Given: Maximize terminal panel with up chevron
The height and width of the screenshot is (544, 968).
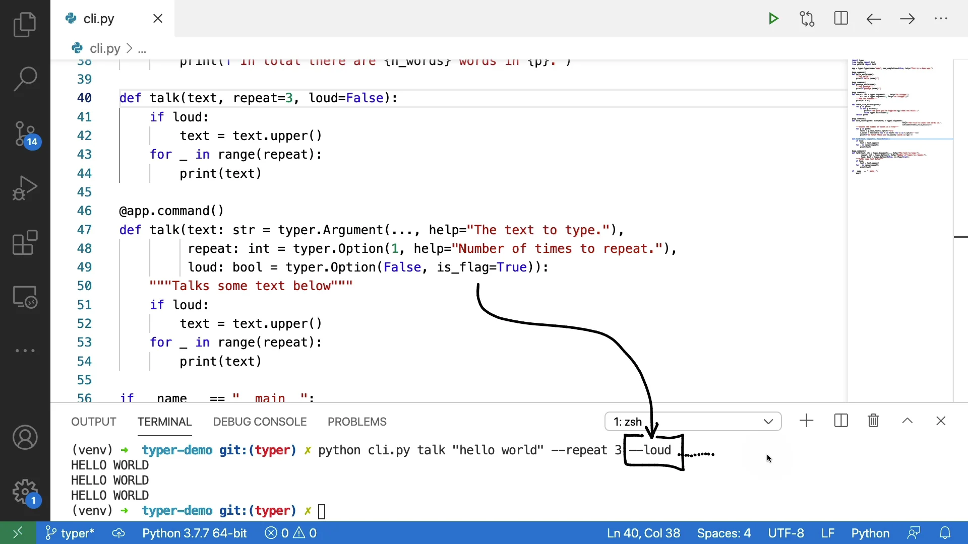Looking at the screenshot, I should [x=907, y=421].
